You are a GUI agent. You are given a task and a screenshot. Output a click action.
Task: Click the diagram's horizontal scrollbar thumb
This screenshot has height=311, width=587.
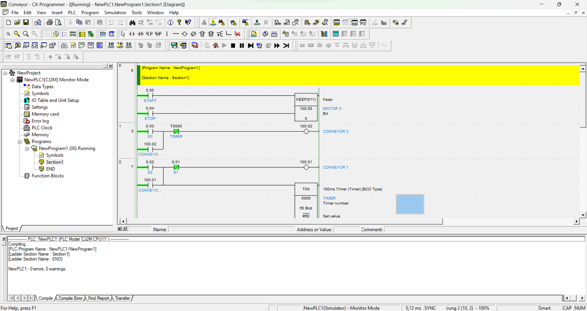pos(284,221)
